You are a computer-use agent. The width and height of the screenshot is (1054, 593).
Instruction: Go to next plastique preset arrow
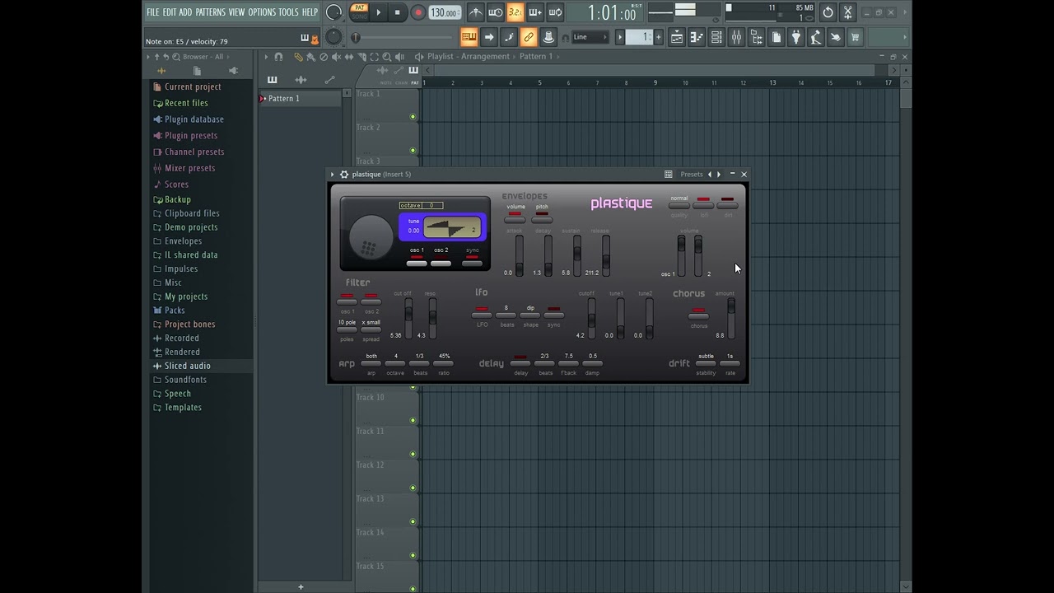719,175
